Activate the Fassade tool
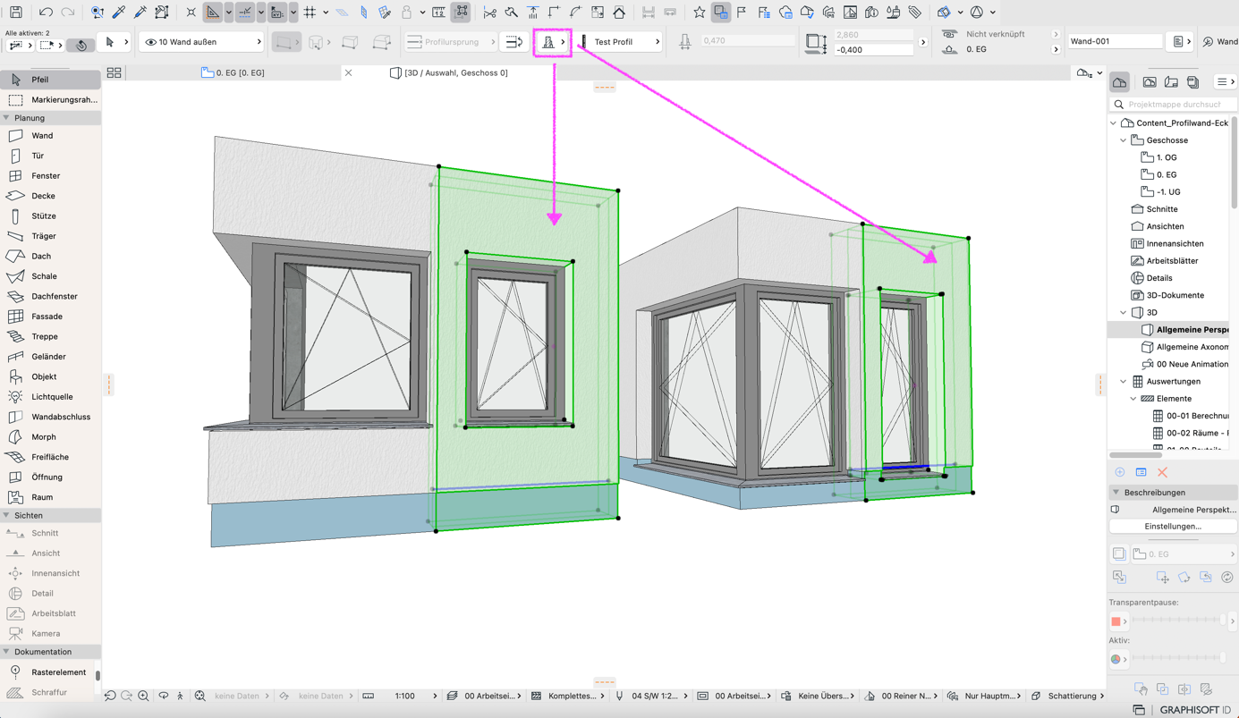Image resolution: width=1239 pixels, height=718 pixels. click(x=50, y=317)
